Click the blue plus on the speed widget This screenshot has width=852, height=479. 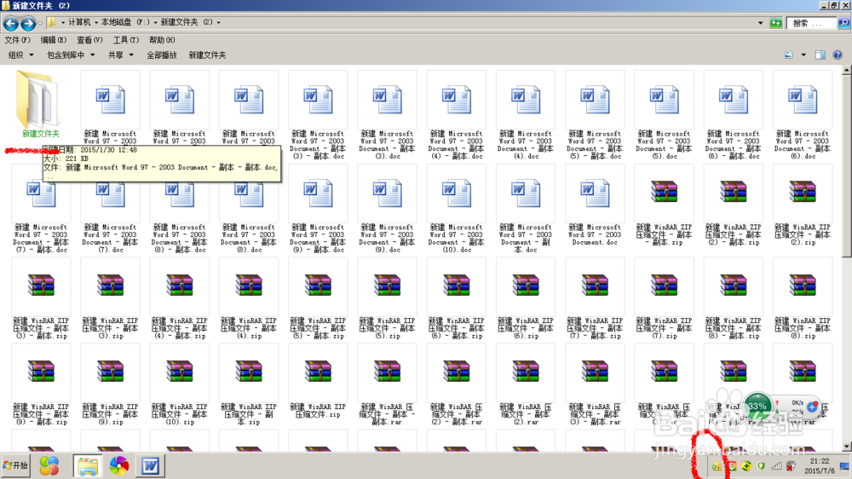point(812,407)
